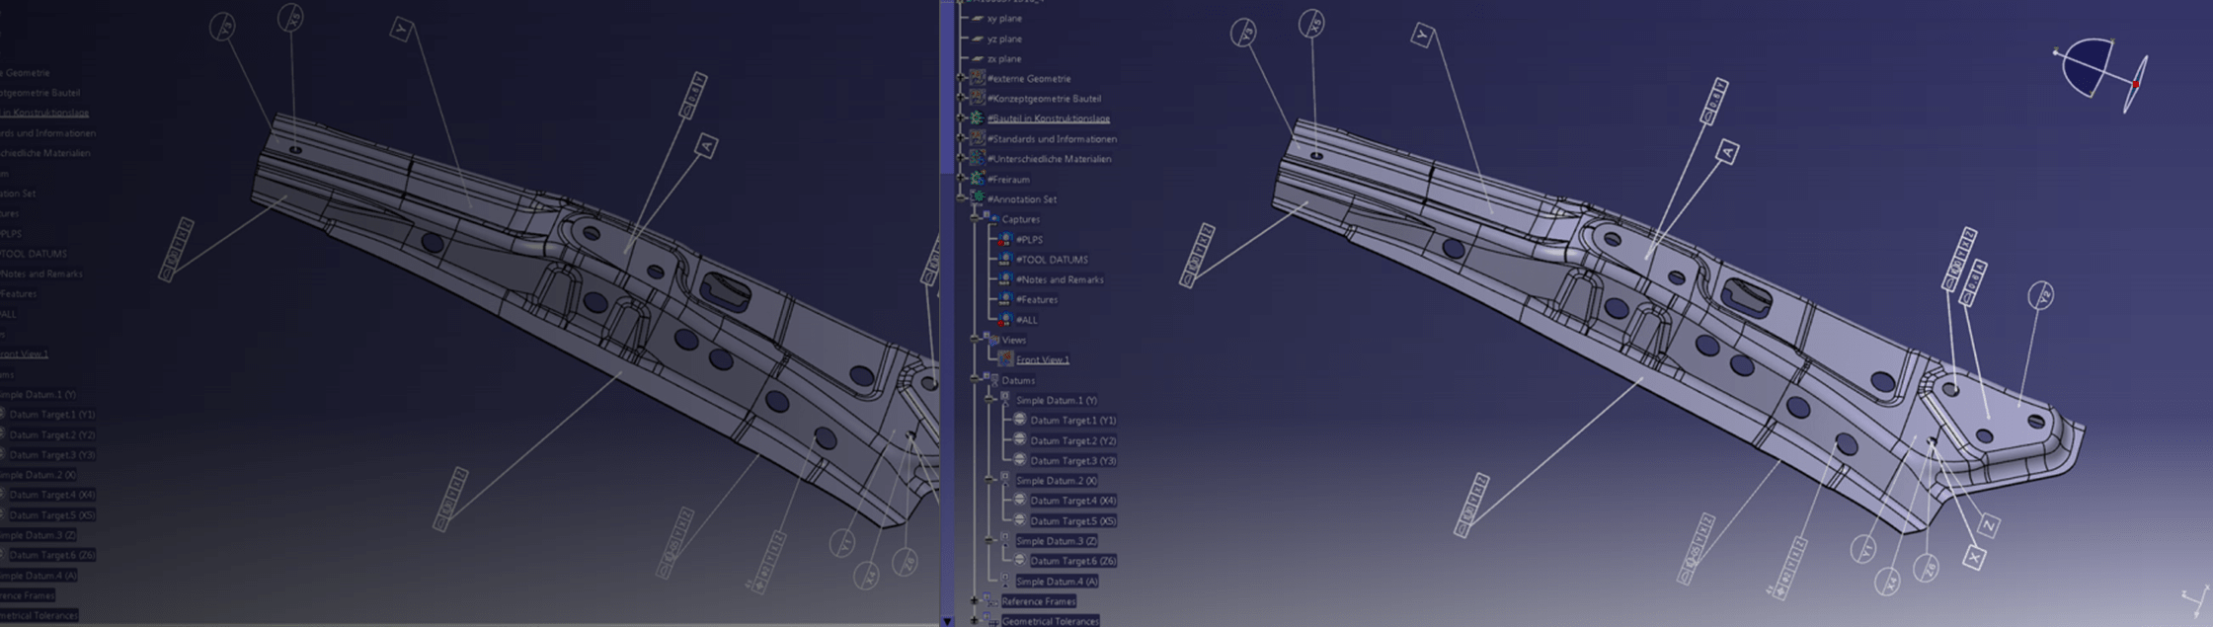Click the #Bauteil in Konstruktionslage gear icon, right tree
This screenshot has height=627, width=2213.
(978, 118)
